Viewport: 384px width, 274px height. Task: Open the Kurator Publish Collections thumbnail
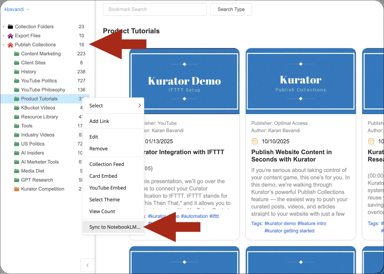(x=301, y=81)
